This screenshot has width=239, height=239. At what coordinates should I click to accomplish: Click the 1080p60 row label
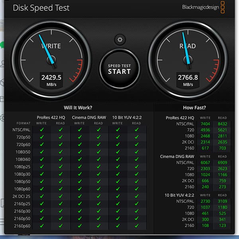pos(22,189)
